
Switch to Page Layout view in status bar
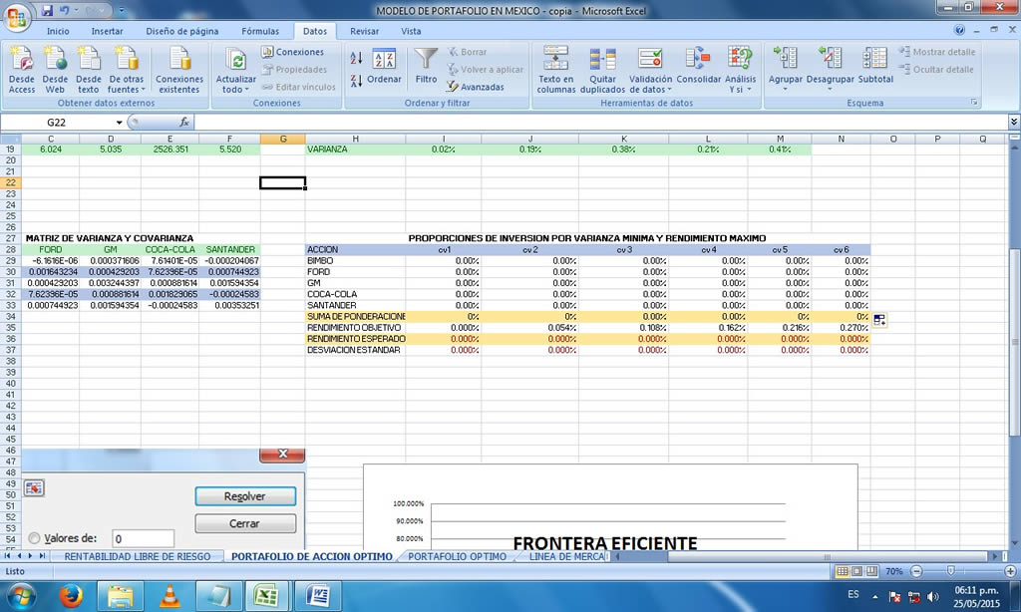tap(856, 571)
